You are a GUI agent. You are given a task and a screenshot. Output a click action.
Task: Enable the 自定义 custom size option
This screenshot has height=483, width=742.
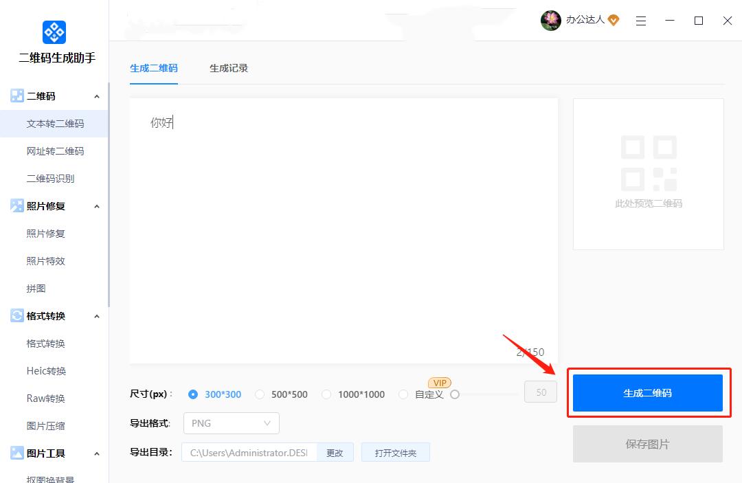[x=403, y=394]
